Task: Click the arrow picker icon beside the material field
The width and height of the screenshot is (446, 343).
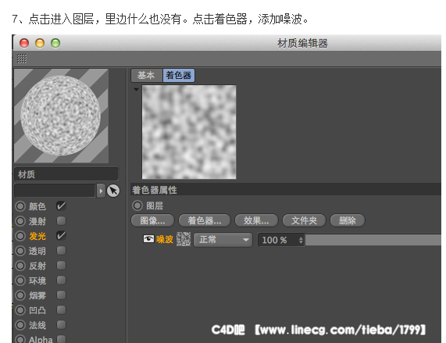Action: [113, 191]
